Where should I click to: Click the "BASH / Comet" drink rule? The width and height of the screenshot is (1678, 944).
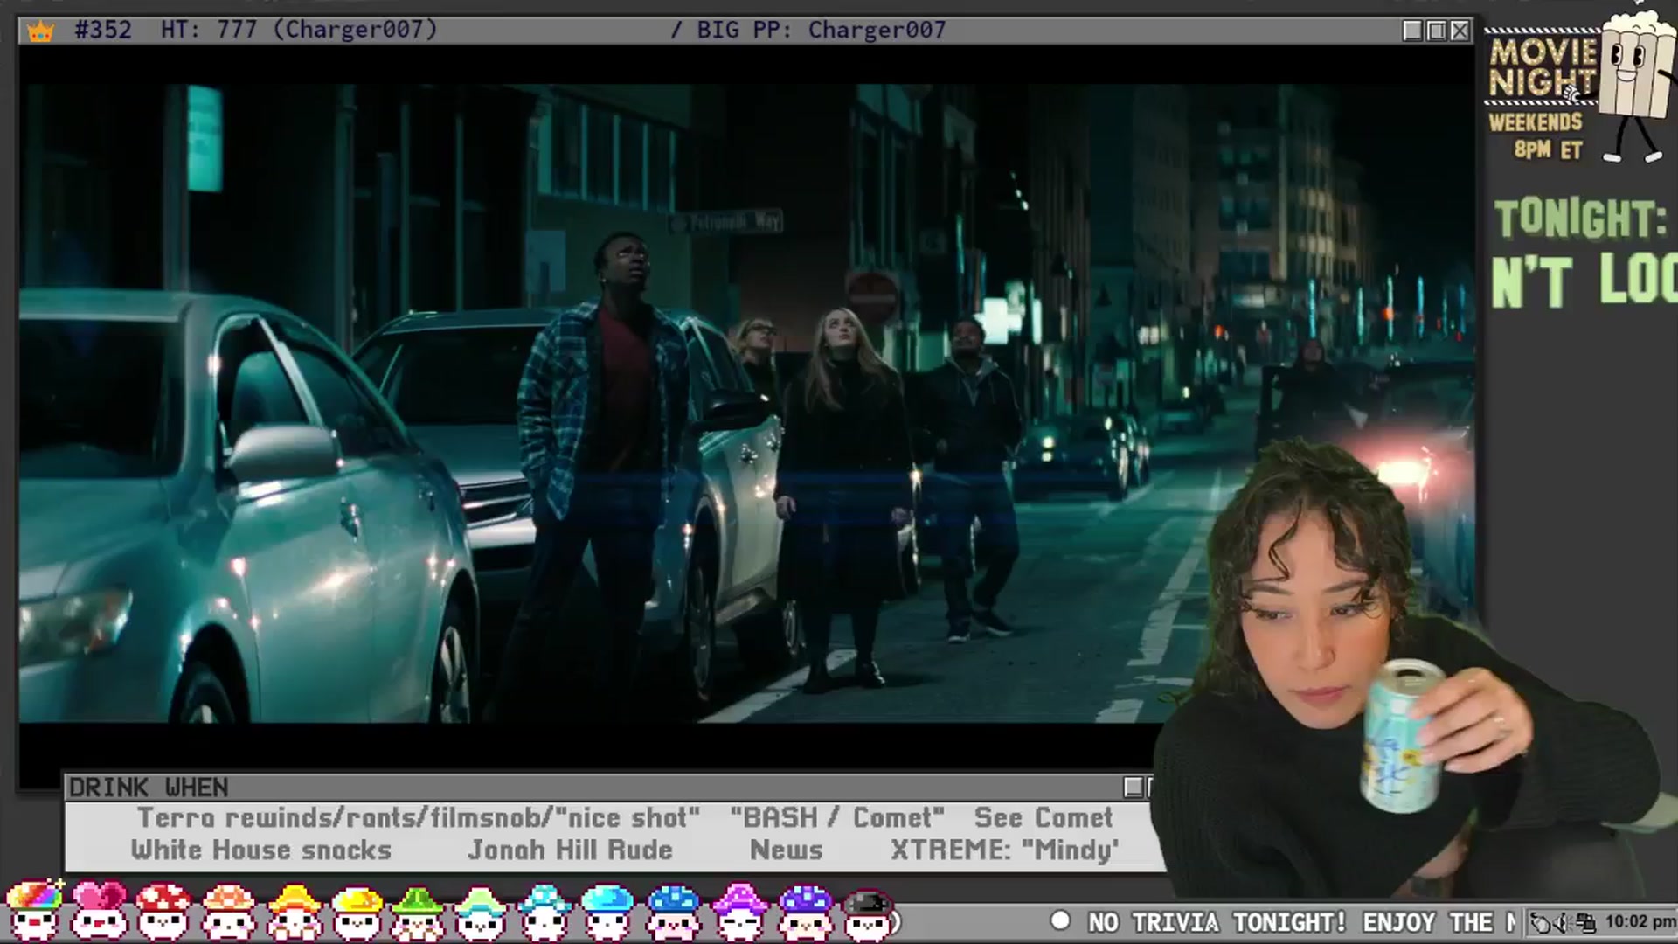pos(837,818)
